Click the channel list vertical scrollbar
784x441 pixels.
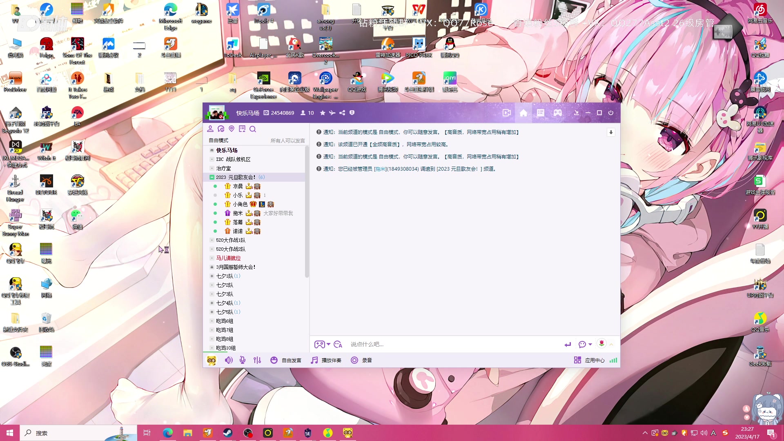[x=307, y=212]
